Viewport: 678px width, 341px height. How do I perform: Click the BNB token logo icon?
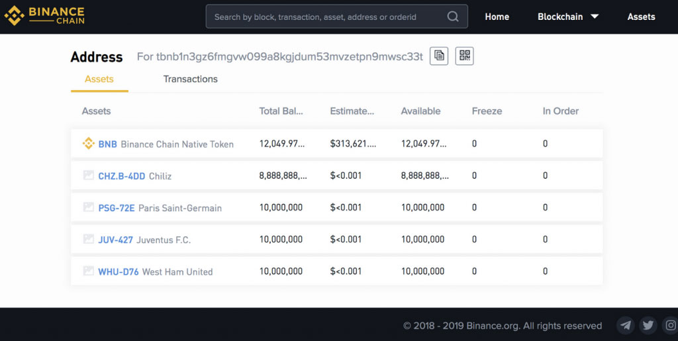pos(89,144)
